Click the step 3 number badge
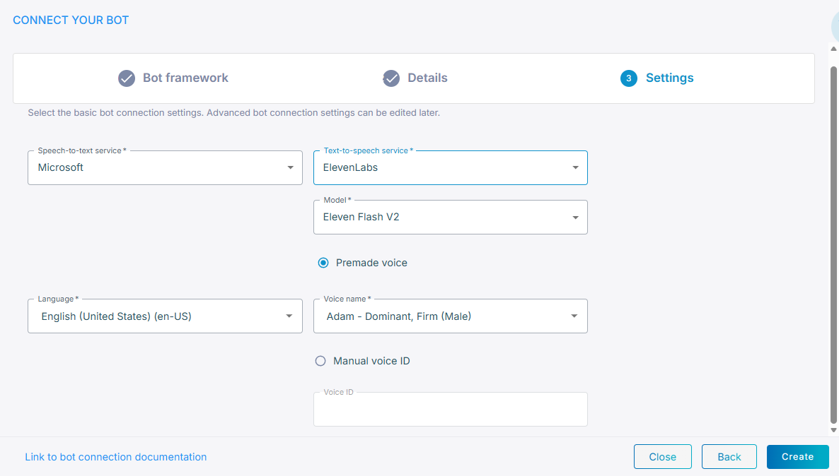The image size is (839, 476). 629,78
